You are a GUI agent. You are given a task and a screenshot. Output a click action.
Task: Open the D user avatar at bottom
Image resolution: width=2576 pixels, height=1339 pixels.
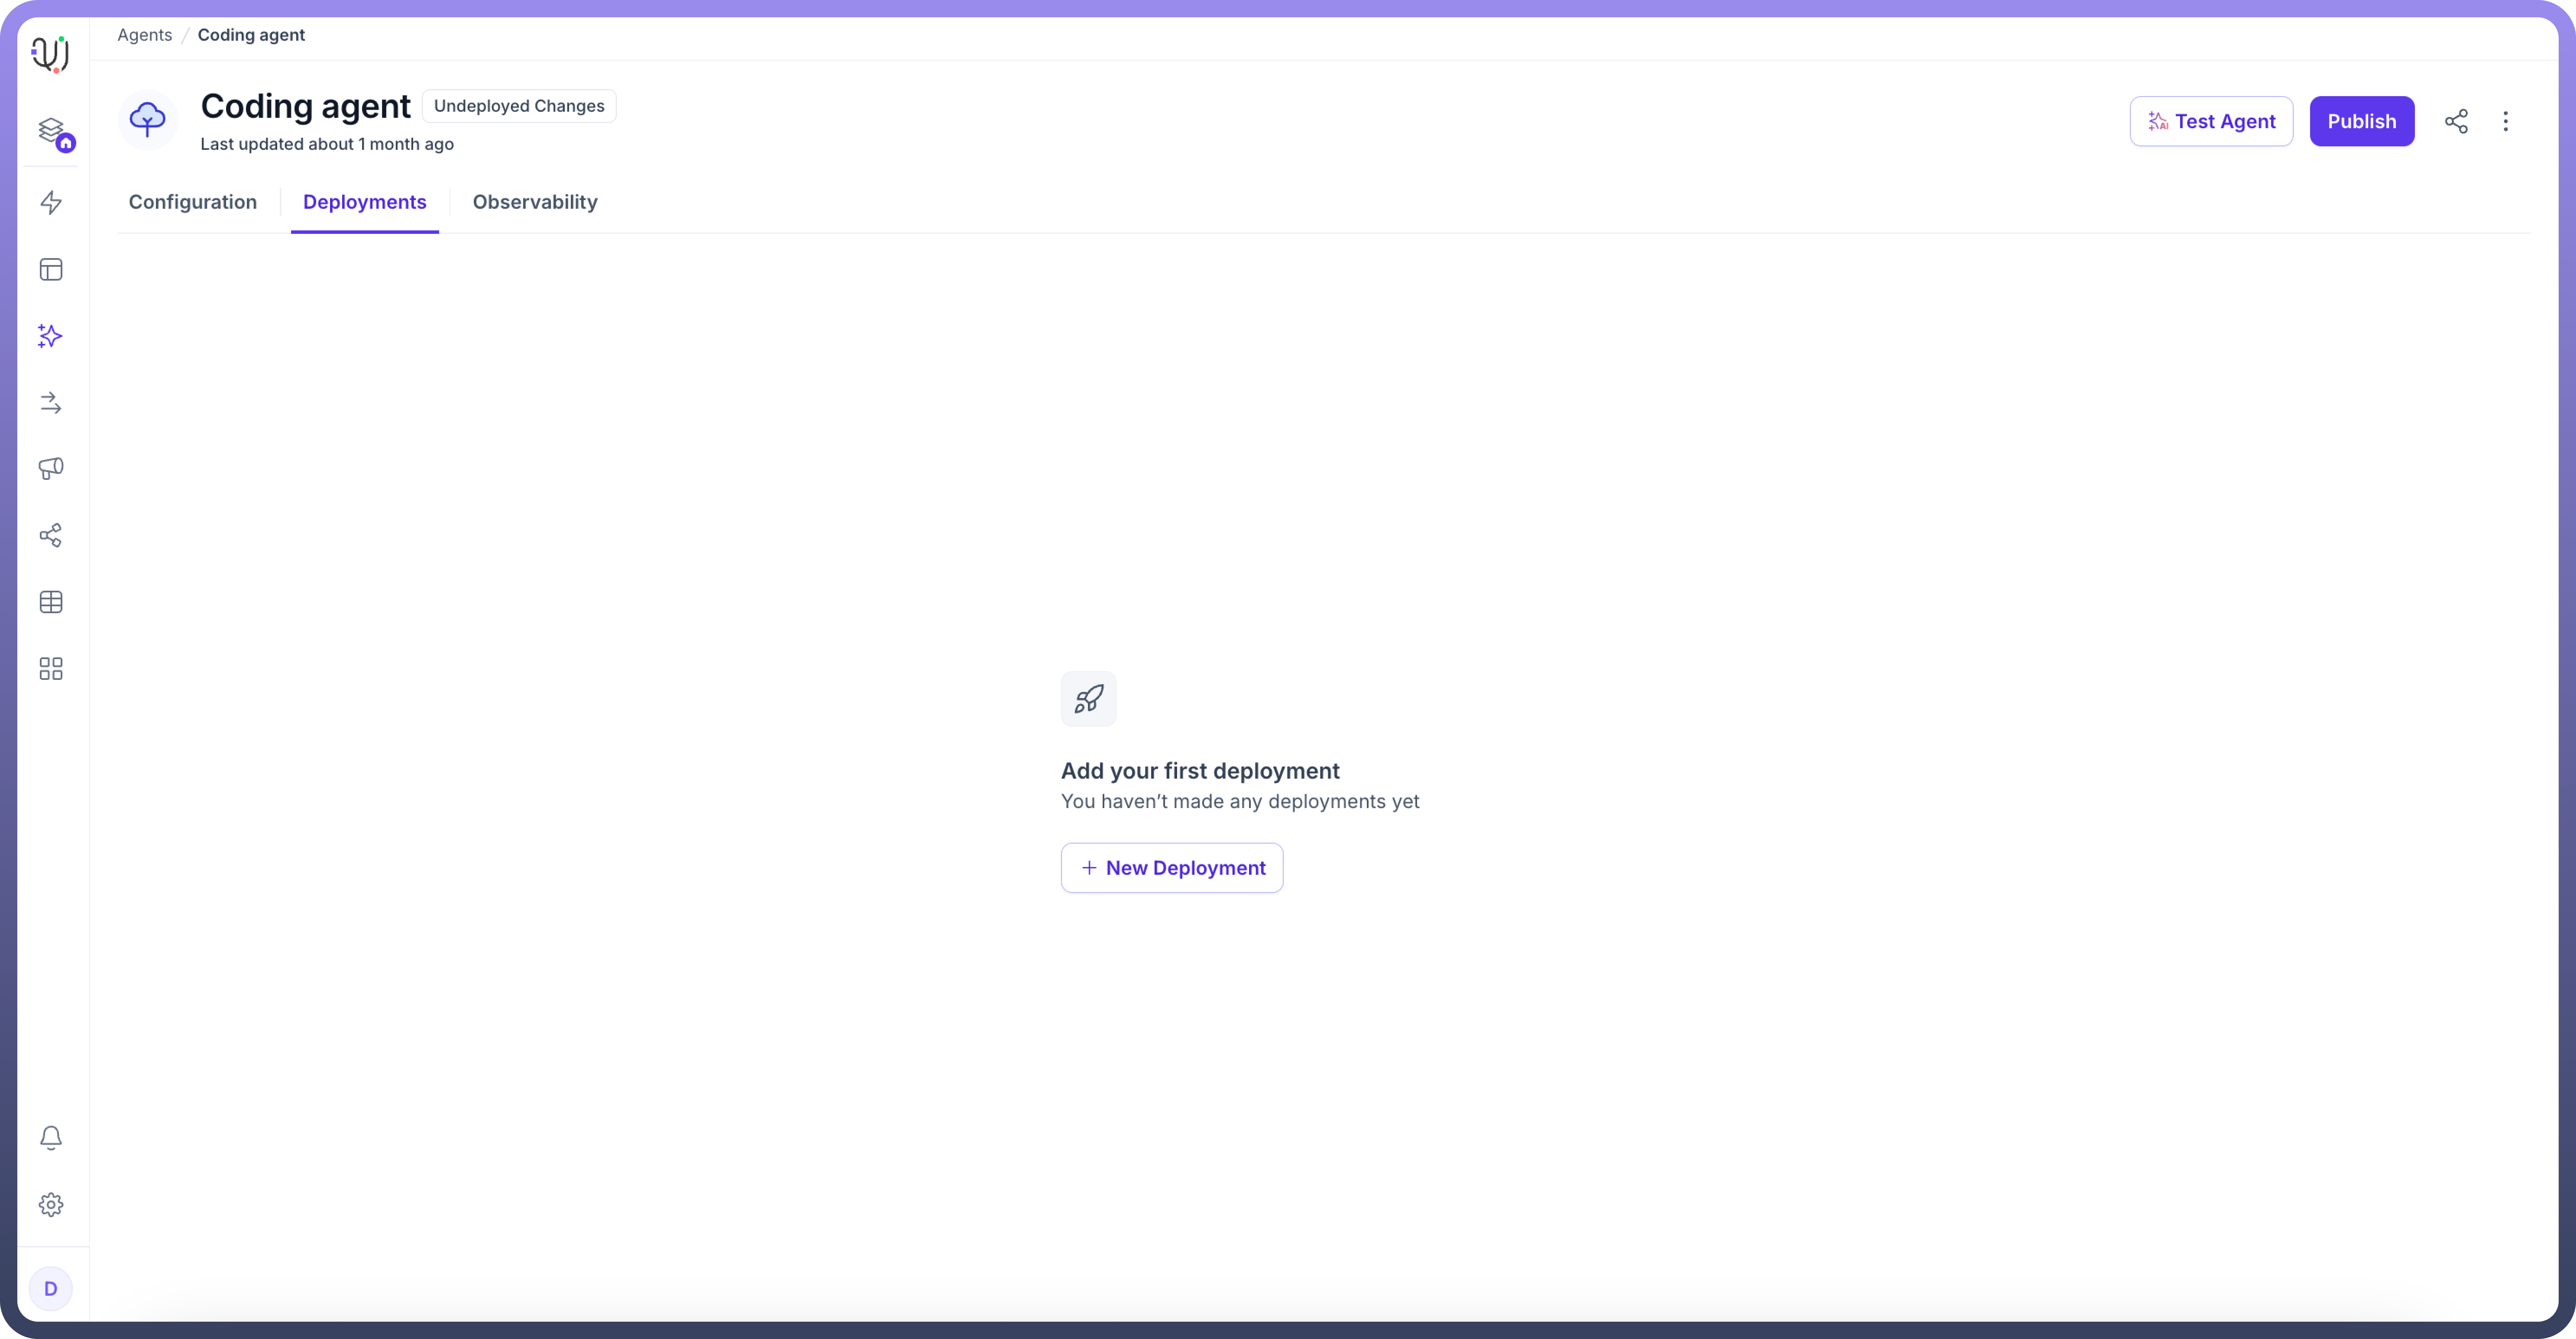pos(52,1288)
